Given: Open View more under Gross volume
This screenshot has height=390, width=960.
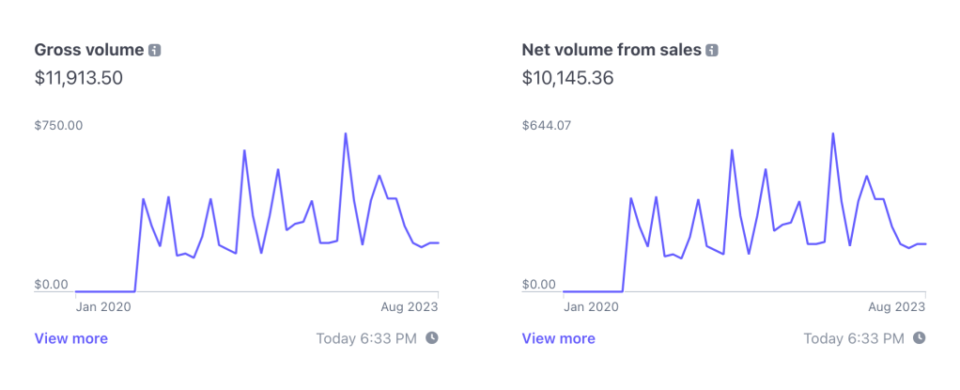Looking at the screenshot, I should tap(70, 338).
